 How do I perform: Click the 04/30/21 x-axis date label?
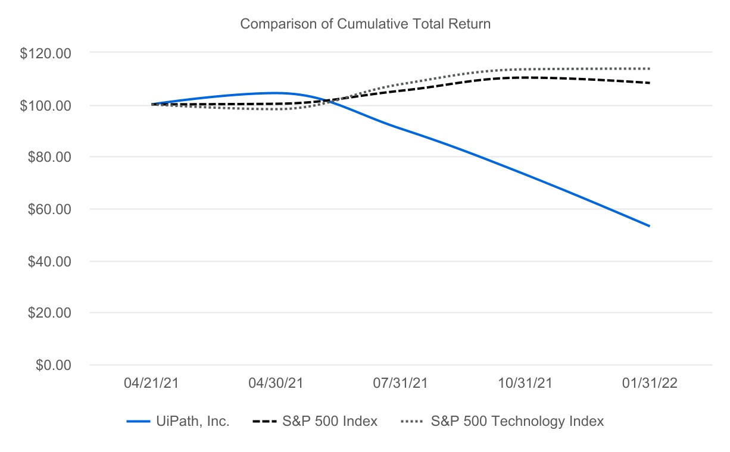(276, 384)
